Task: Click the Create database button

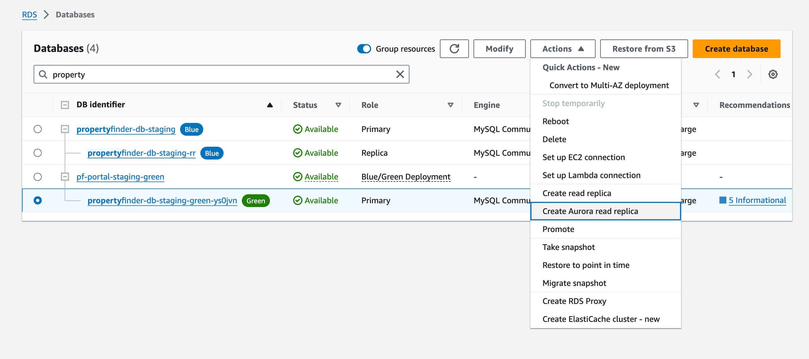Action: click(736, 49)
